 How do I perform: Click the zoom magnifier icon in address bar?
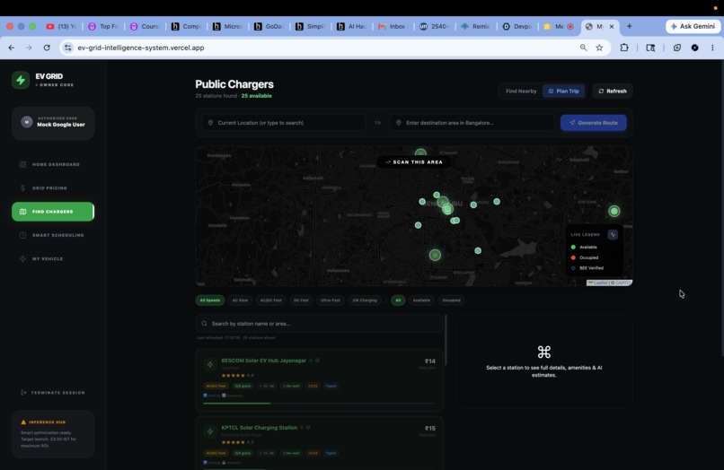coord(583,48)
